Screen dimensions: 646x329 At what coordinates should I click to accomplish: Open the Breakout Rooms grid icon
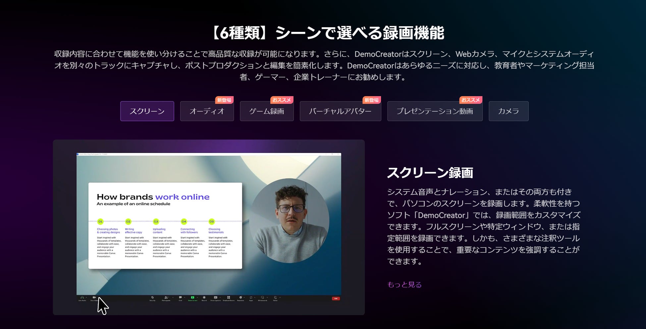click(x=229, y=297)
